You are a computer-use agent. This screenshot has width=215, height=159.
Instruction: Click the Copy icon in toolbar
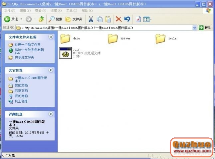[100, 19]
